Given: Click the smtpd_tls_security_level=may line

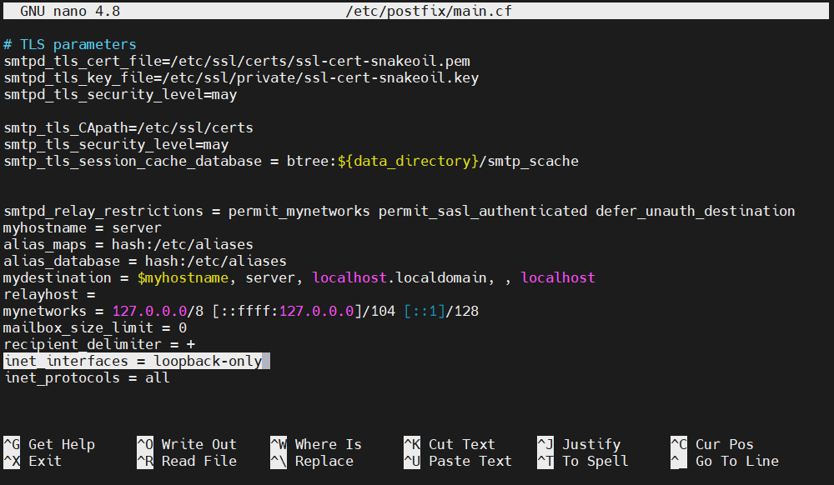Looking at the screenshot, I should coord(120,94).
